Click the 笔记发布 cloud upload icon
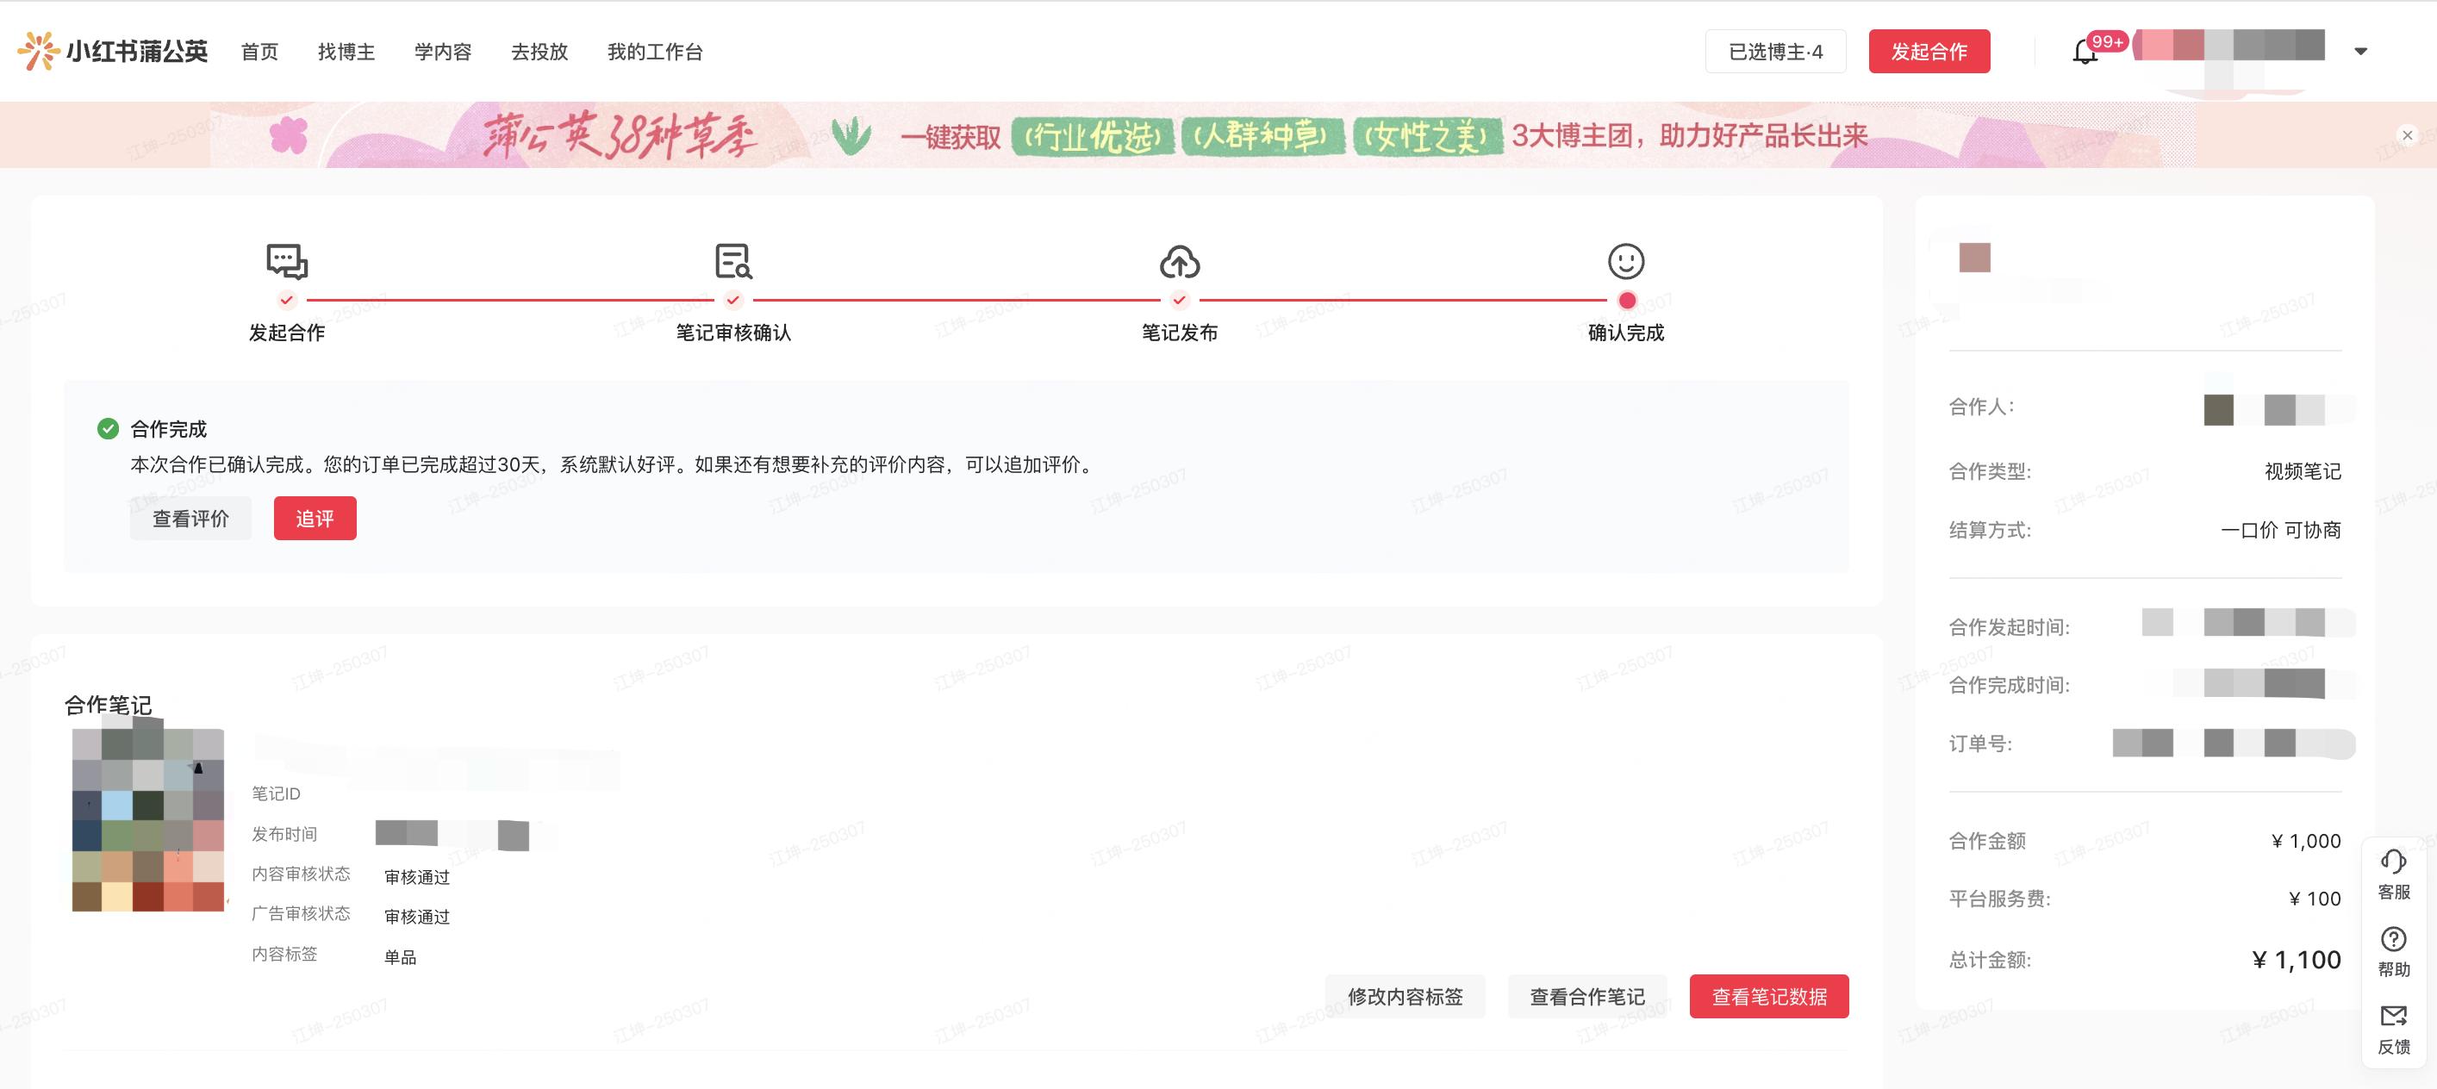The image size is (2437, 1089). click(x=1179, y=261)
